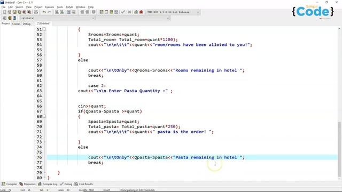342x192 pixels.
Task: Click the Close file toolbar icon
Action: coord(24,12)
